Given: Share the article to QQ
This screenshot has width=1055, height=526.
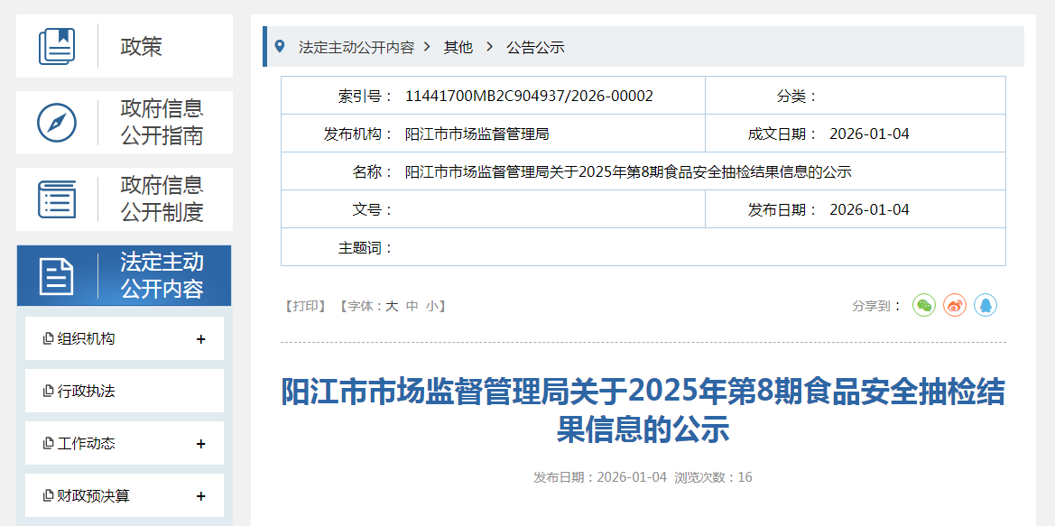Looking at the screenshot, I should point(986,306).
